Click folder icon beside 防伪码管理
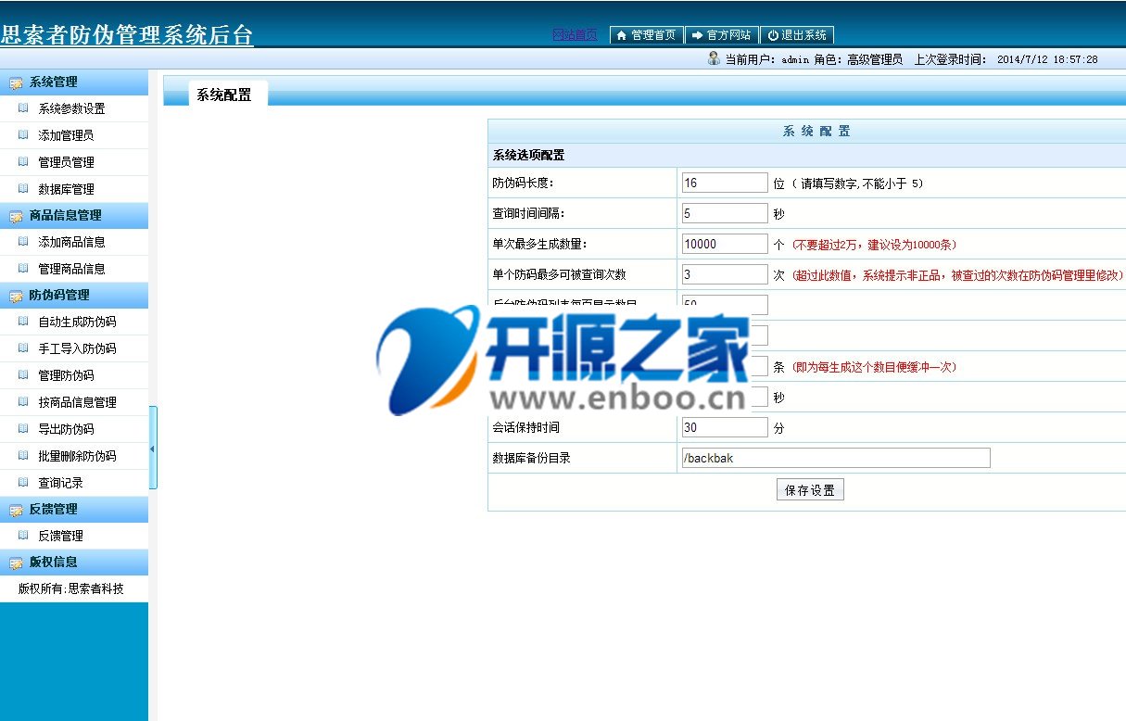1126x721 pixels. [x=16, y=297]
